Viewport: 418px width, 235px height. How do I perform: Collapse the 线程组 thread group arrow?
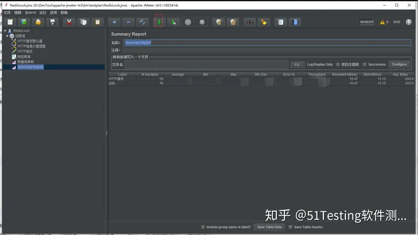(7, 36)
